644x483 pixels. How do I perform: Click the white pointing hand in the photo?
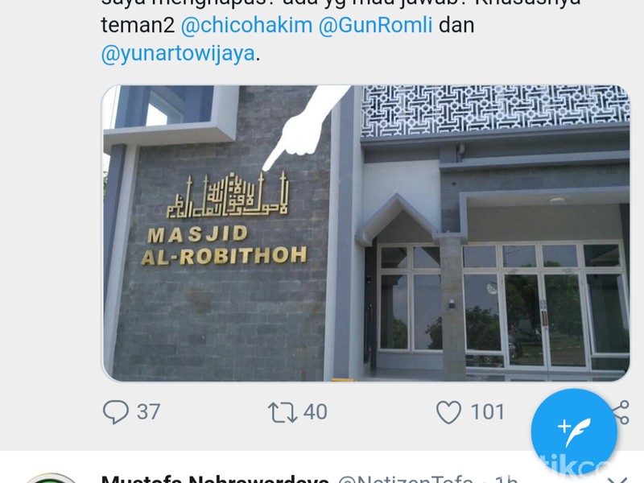click(x=307, y=127)
